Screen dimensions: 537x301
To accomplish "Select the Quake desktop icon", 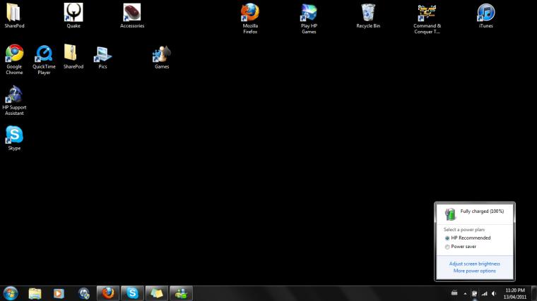I will 73,16.
